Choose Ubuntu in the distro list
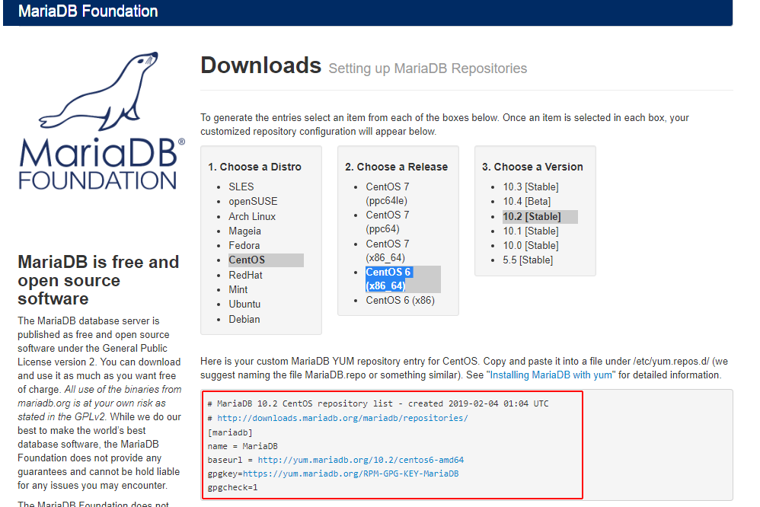This screenshot has height=507, width=760. 244,305
